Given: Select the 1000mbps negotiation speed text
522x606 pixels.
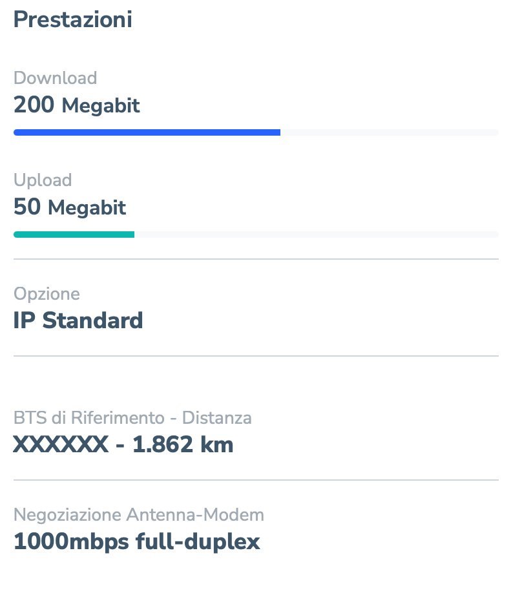Looking at the screenshot, I should pos(71,541).
